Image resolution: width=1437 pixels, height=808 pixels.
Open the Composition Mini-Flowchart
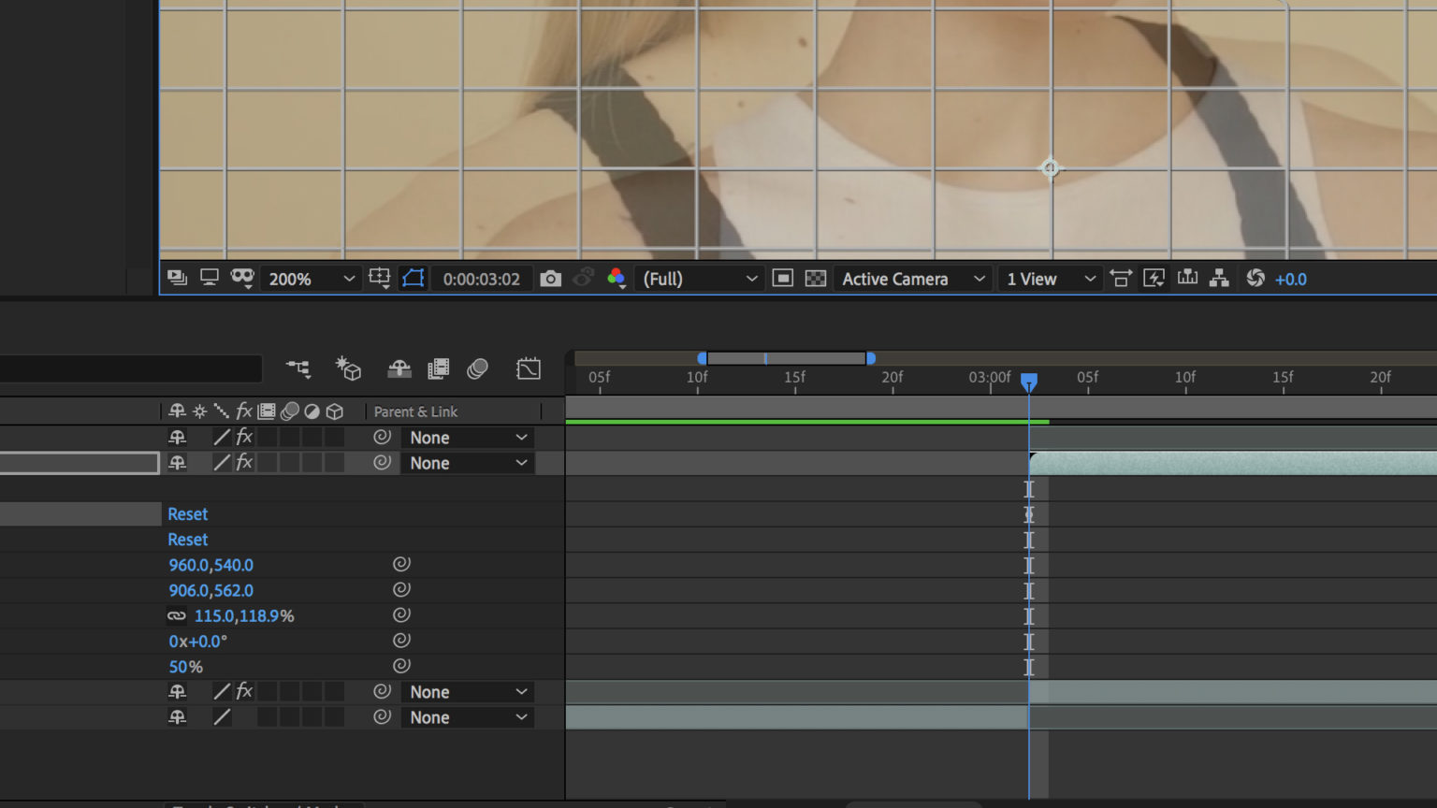click(299, 368)
